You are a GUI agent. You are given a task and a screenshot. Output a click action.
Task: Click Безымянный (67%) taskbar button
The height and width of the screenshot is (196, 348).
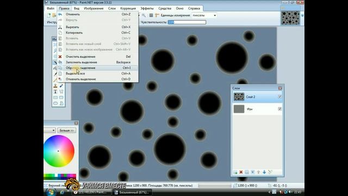pyautogui.click(x=132, y=192)
